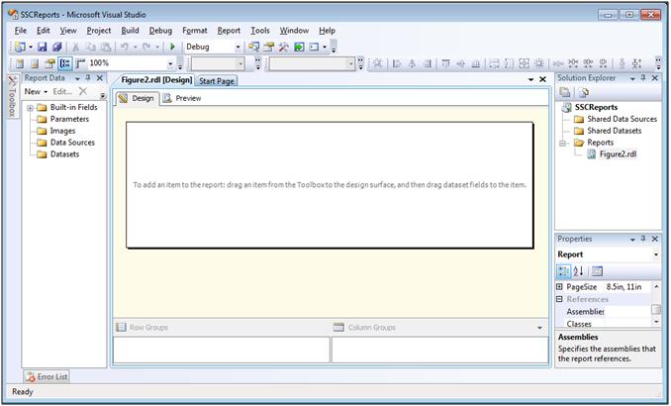
Task: Open the Report object dropdown in Properties
Action: click(x=656, y=254)
